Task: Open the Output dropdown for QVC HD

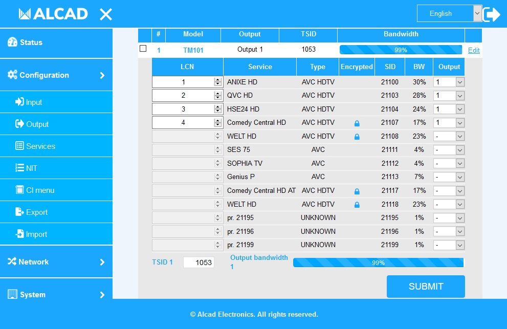Action: [449, 96]
